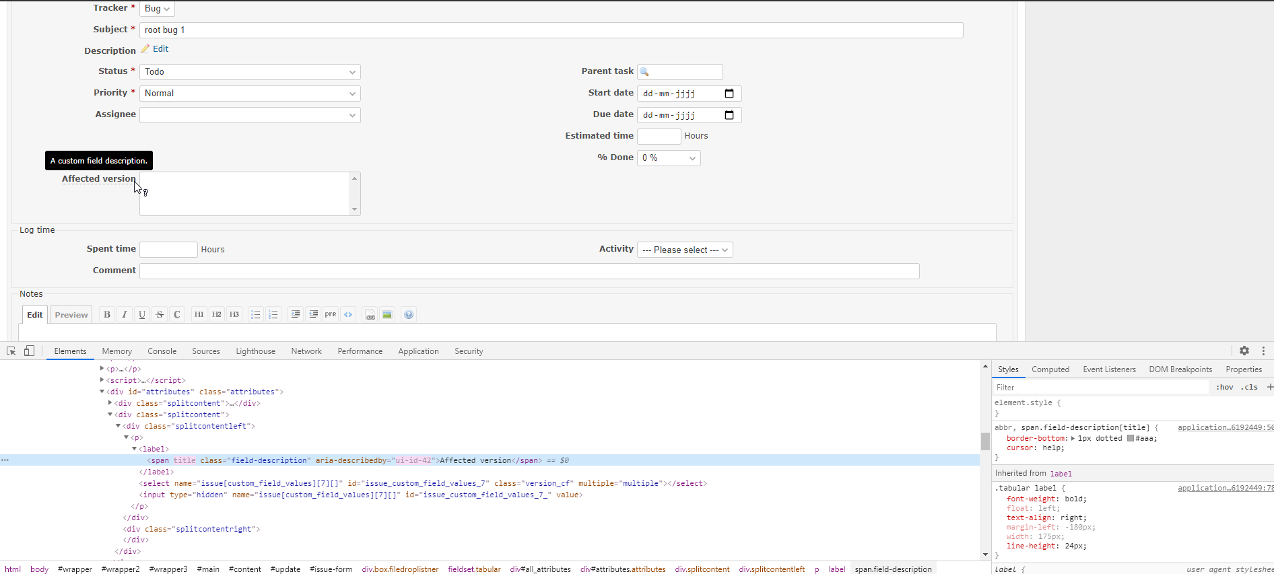Select fieldset.tabular in the breadcrumb bar
The image size is (1274, 574).
(x=474, y=569)
